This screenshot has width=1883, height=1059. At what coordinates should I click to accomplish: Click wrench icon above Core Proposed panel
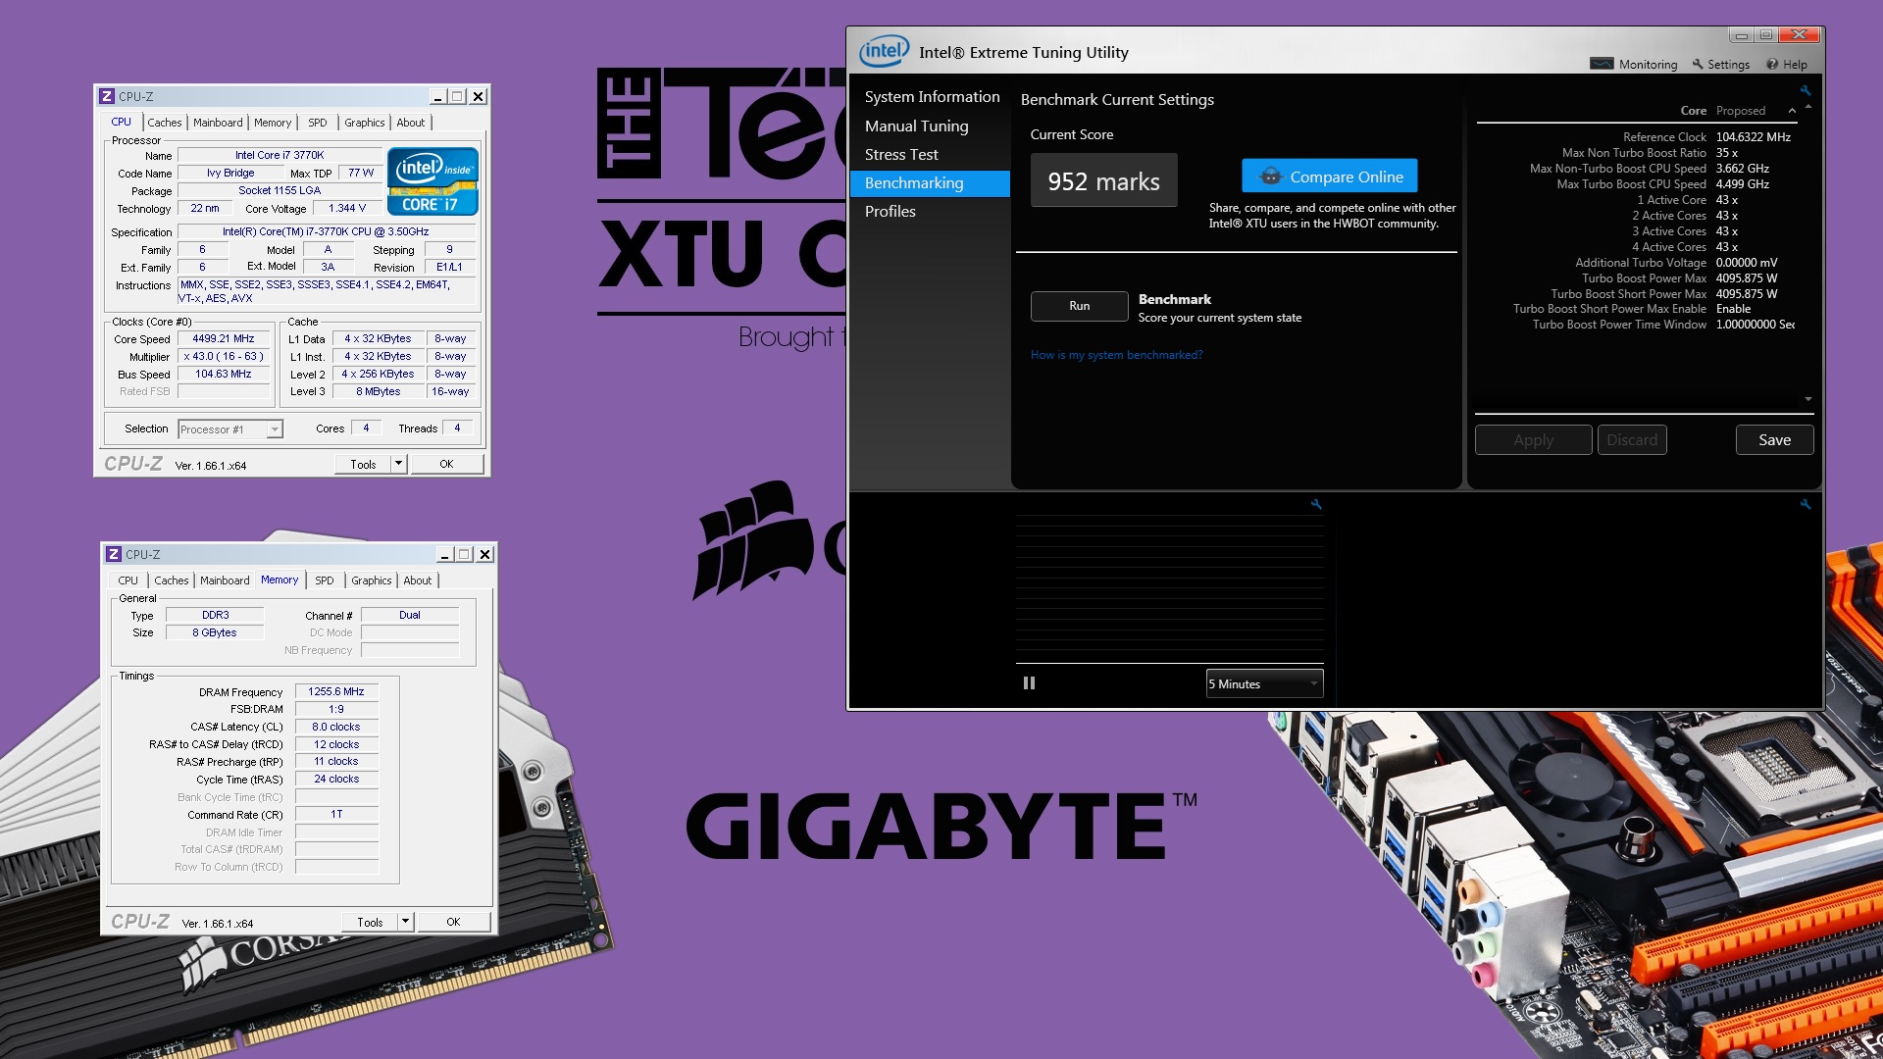(x=1805, y=90)
